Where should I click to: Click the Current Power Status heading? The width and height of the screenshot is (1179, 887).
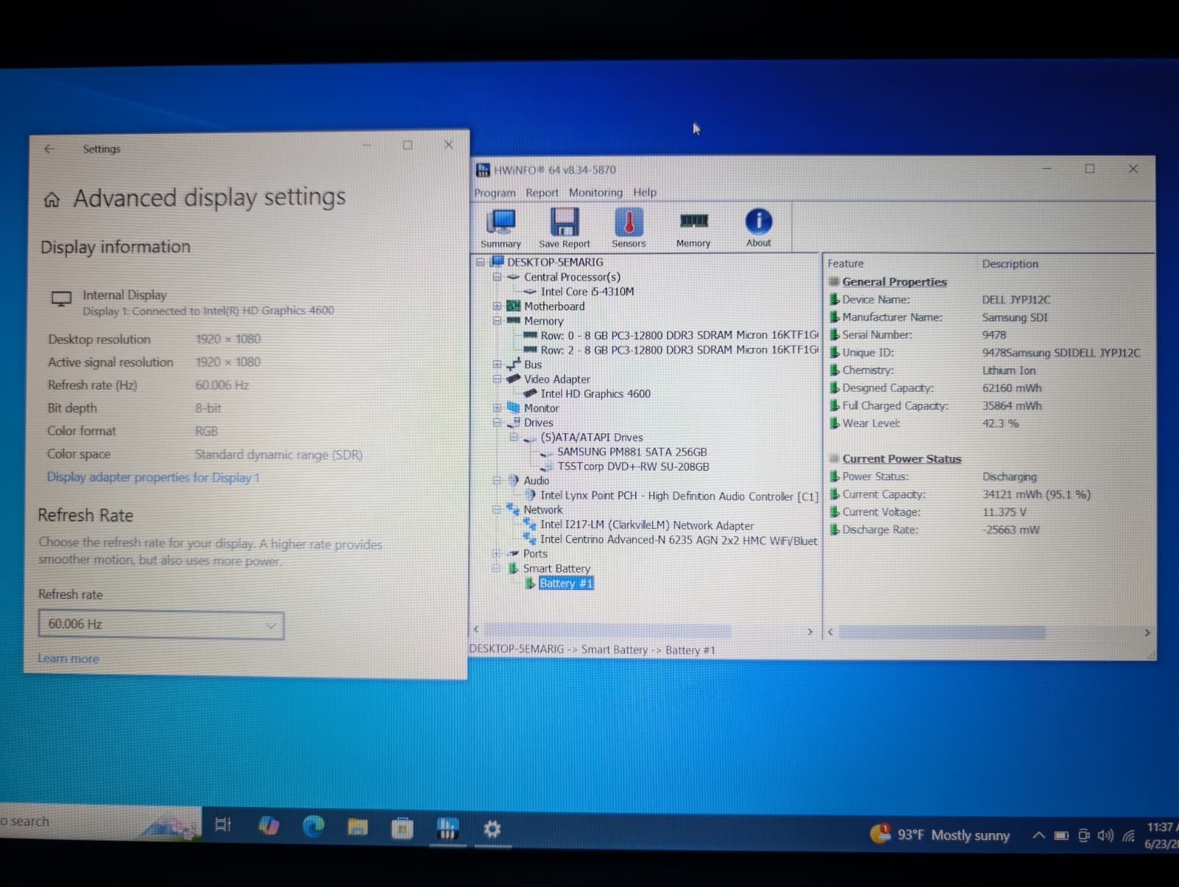click(x=901, y=459)
